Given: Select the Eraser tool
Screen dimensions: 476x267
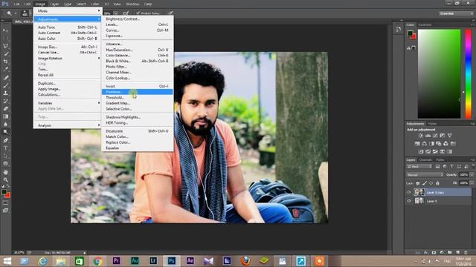Looking at the screenshot, I should click(5, 109).
